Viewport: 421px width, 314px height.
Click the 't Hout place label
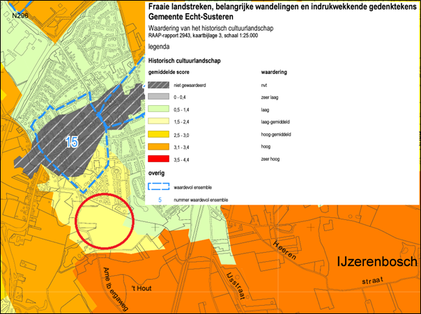pyautogui.click(x=141, y=288)
